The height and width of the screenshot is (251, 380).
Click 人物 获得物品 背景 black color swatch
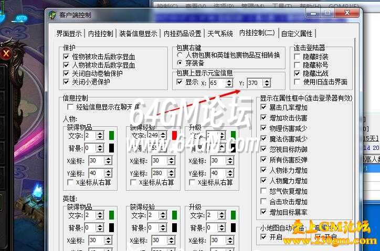(x=111, y=148)
